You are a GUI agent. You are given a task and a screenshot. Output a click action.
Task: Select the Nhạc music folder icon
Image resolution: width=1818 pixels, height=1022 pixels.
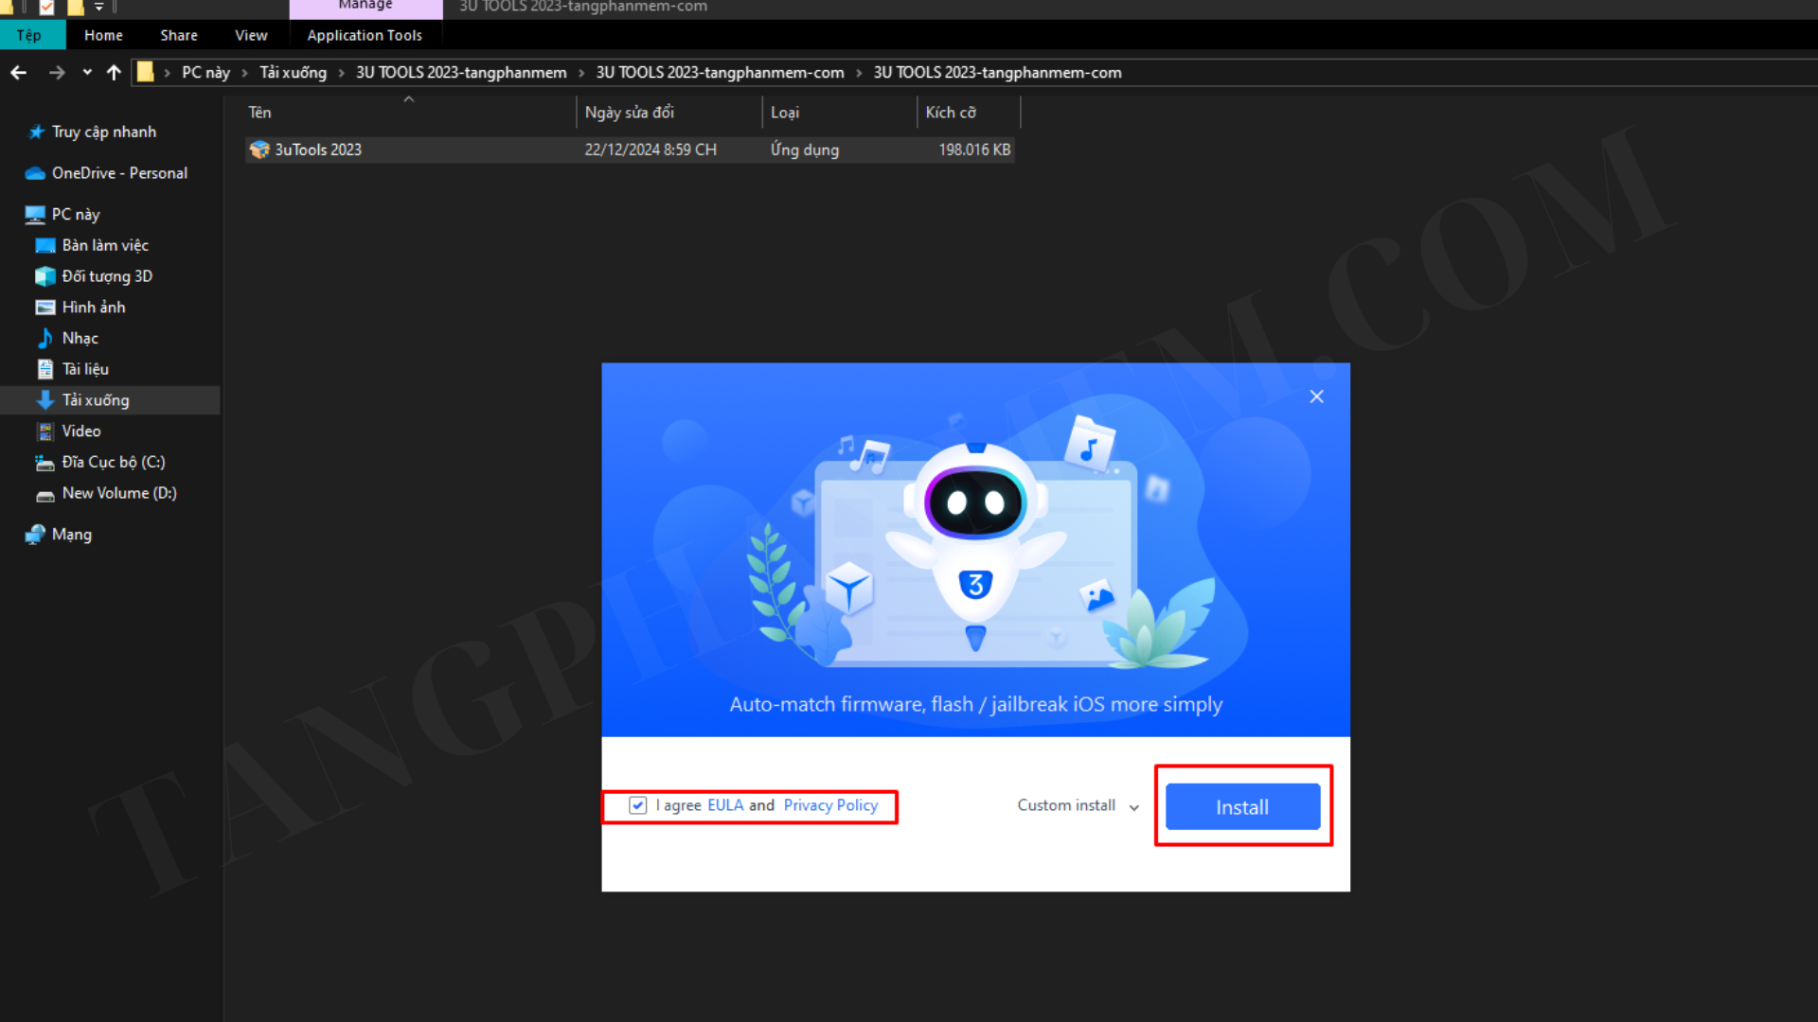[45, 338]
